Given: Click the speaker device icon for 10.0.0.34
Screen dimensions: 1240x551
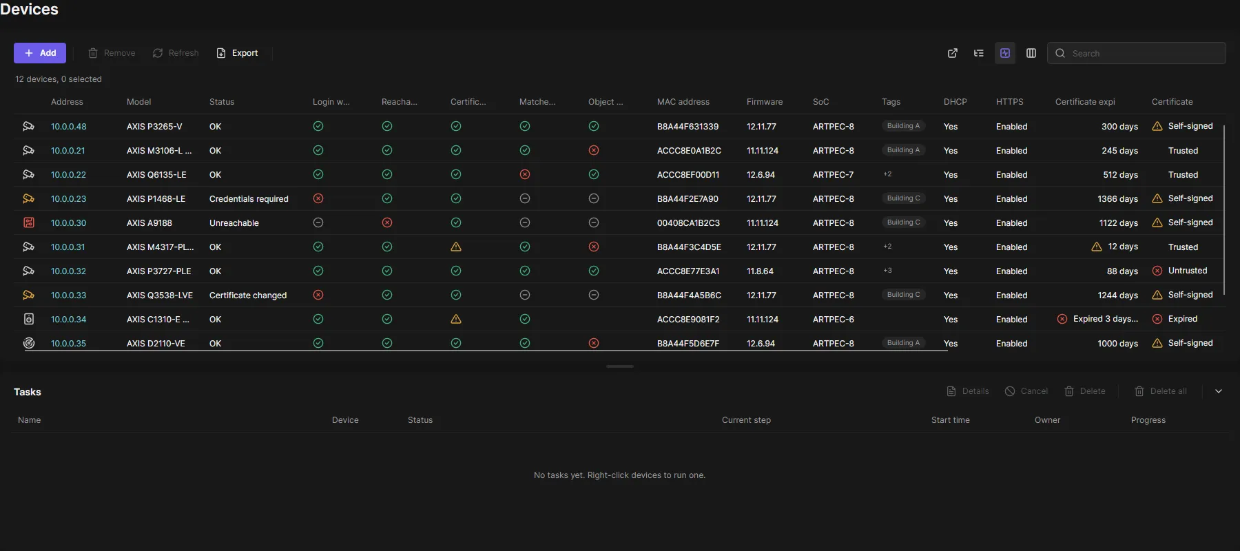Looking at the screenshot, I should 29,319.
